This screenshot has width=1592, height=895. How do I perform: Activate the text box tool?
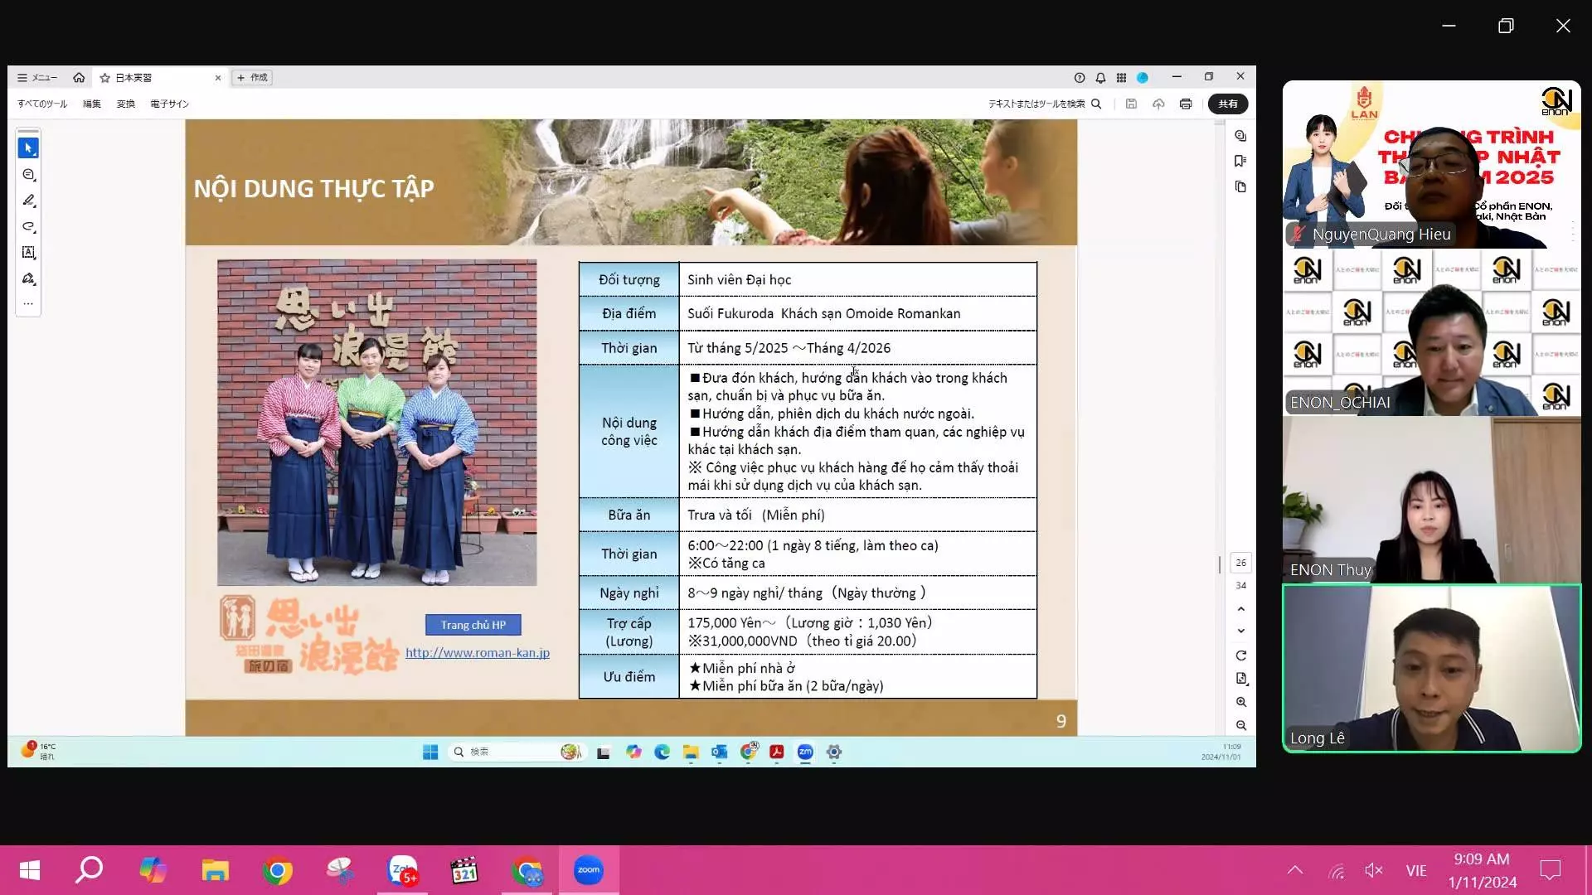point(28,253)
